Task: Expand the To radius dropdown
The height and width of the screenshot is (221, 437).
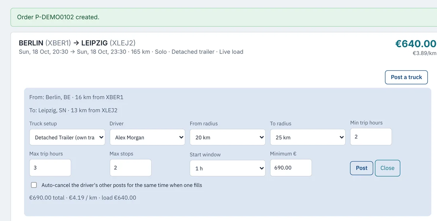Action: tap(308, 137)
